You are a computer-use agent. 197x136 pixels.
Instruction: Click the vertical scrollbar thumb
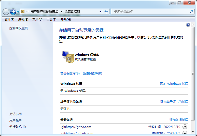coord(193,74)
